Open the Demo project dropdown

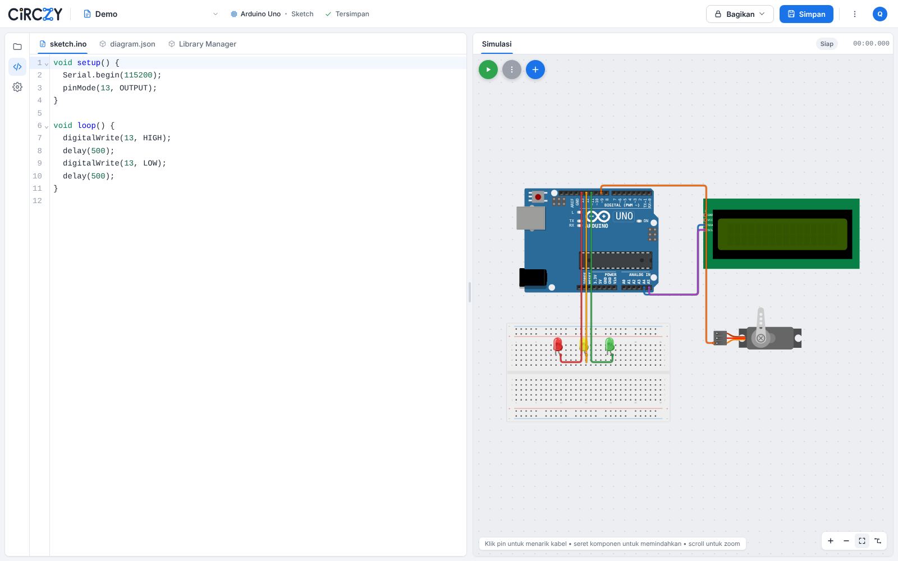150,14
